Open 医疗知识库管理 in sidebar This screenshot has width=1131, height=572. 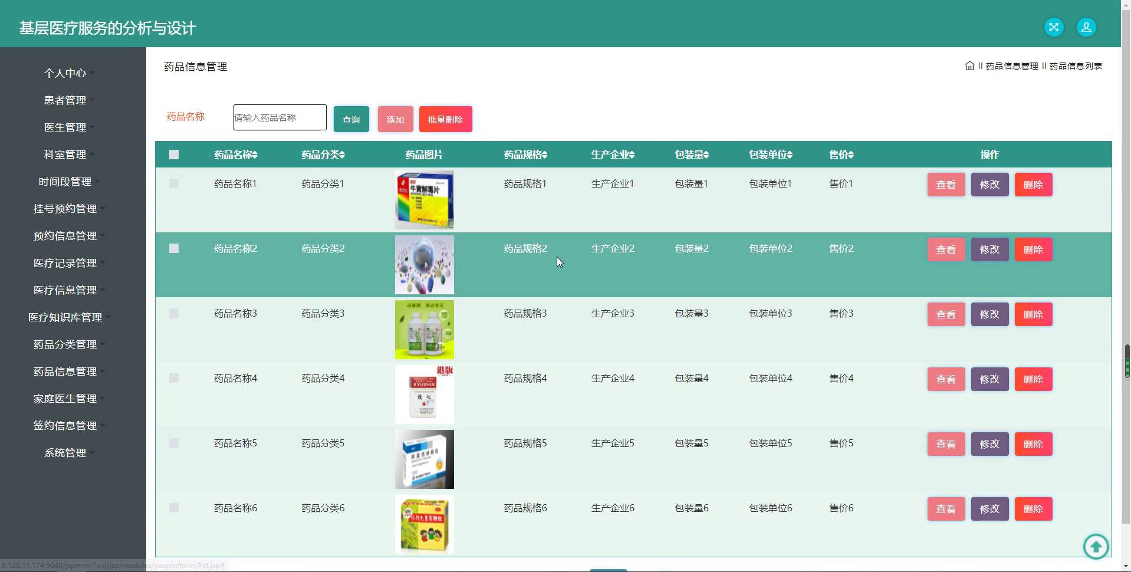pos(70,317)
